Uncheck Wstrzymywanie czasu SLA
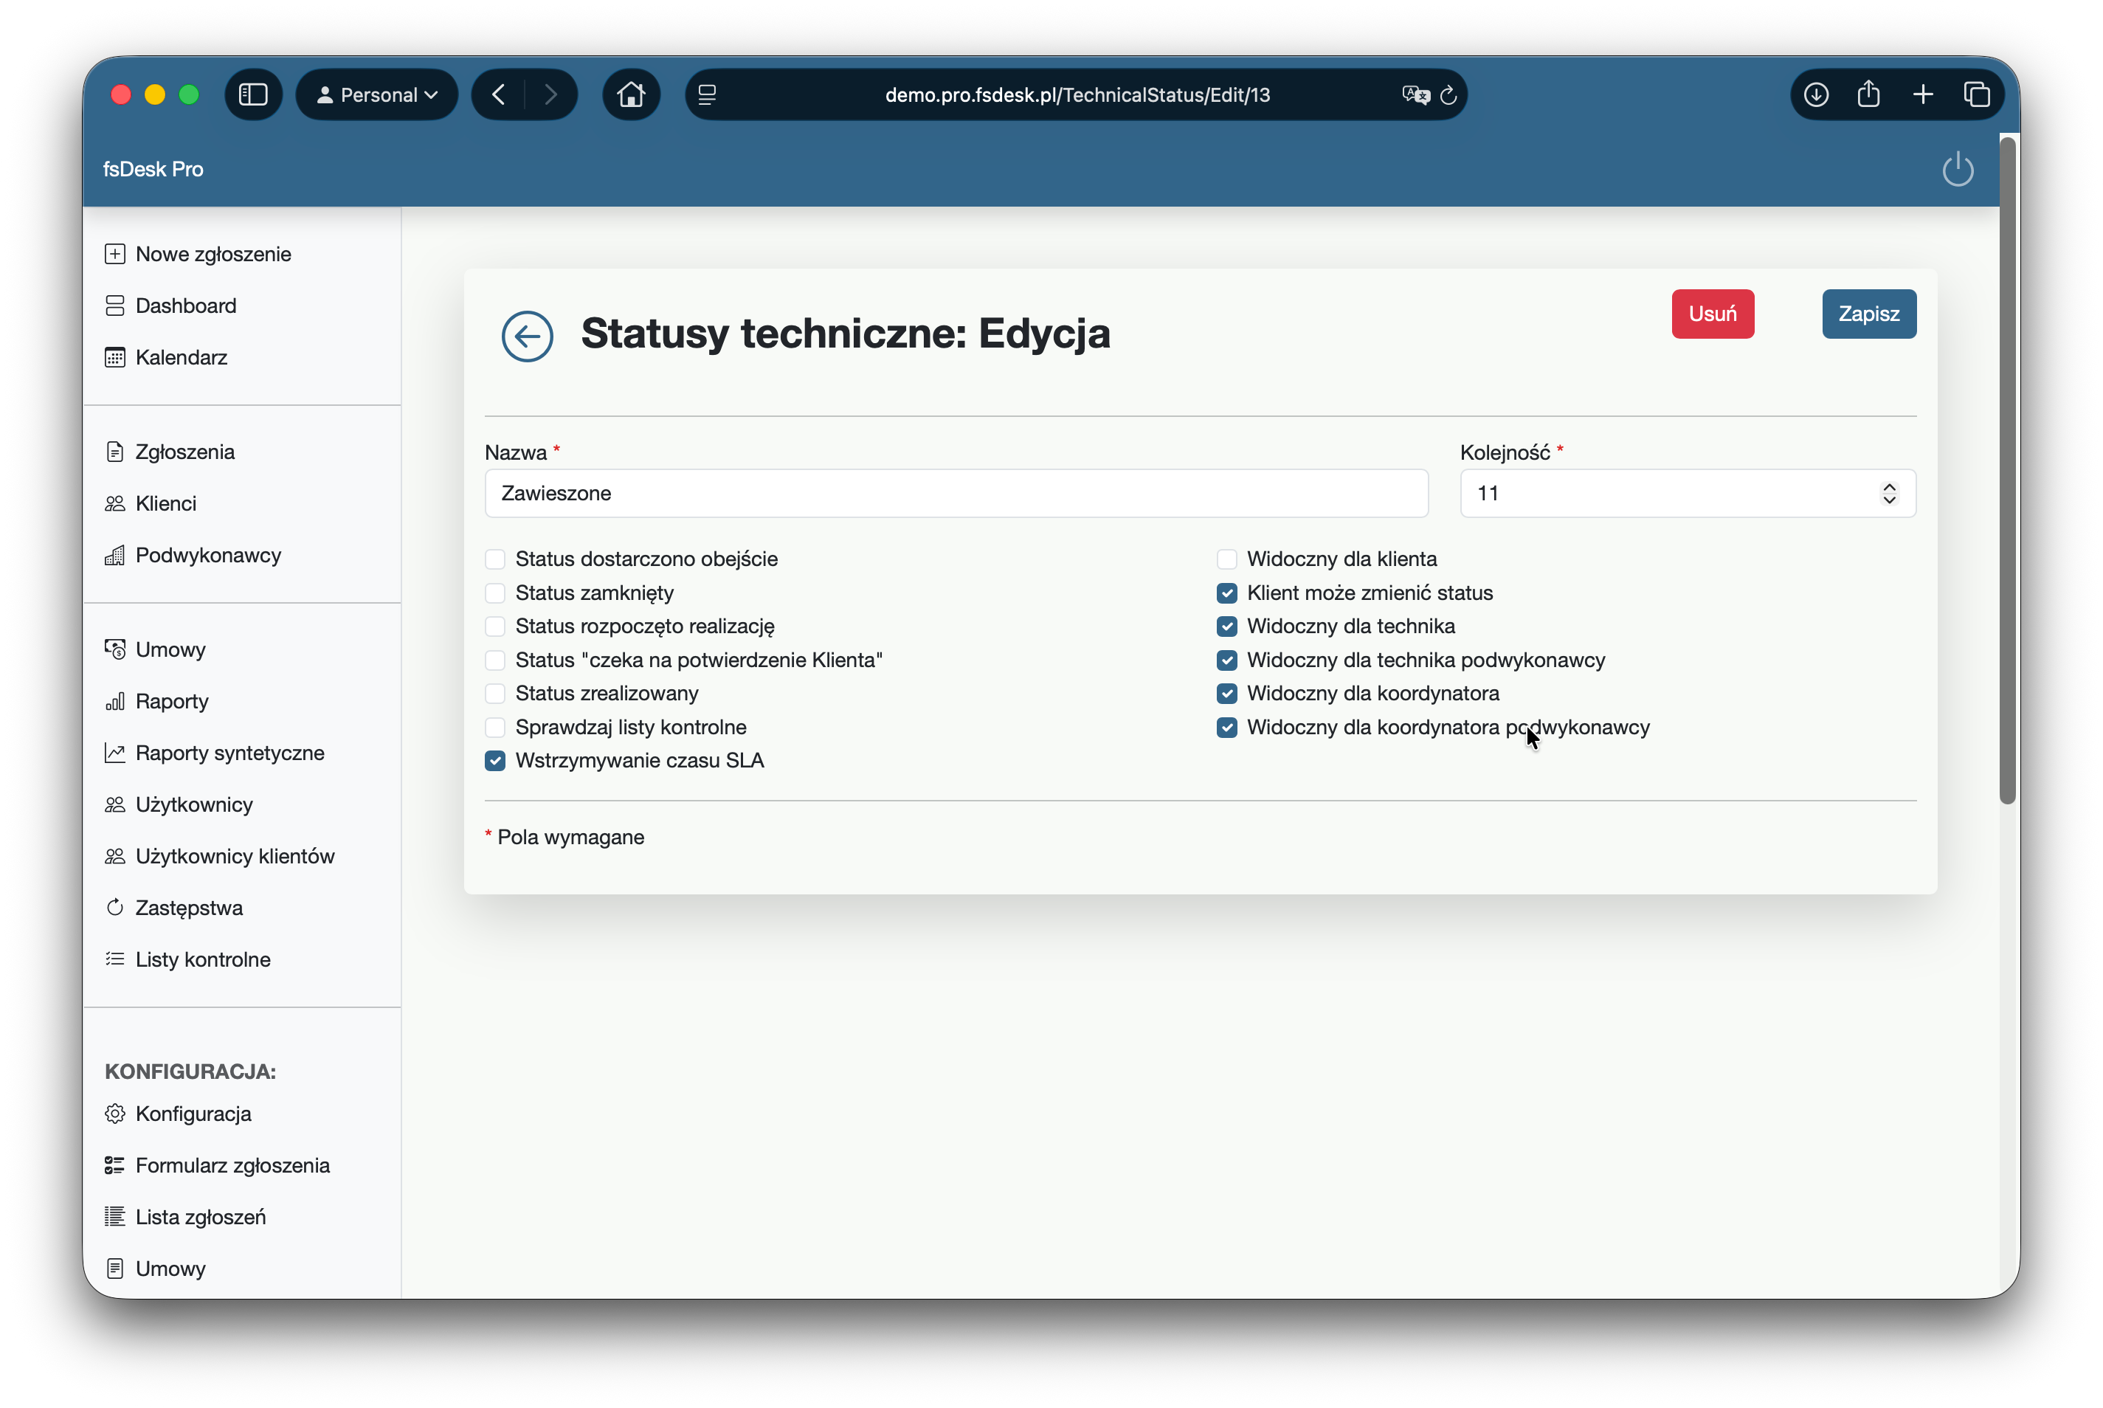Image resolution: width=2103 pixels, height=1408 pixels. point(495,761)
